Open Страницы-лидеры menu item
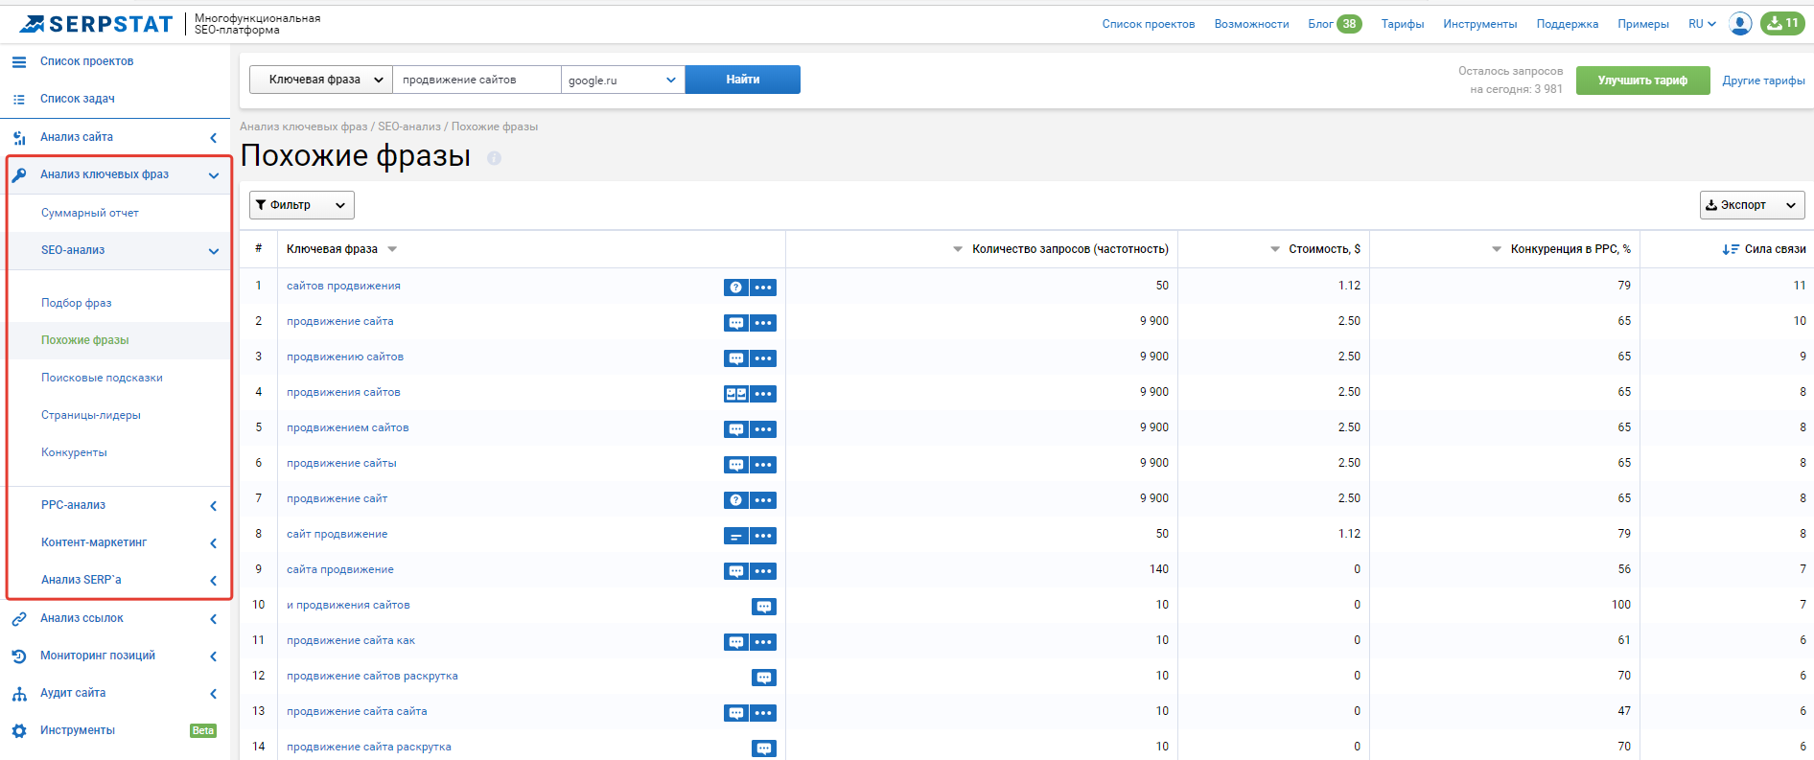1814x760 pixels. tap(91, 415)
